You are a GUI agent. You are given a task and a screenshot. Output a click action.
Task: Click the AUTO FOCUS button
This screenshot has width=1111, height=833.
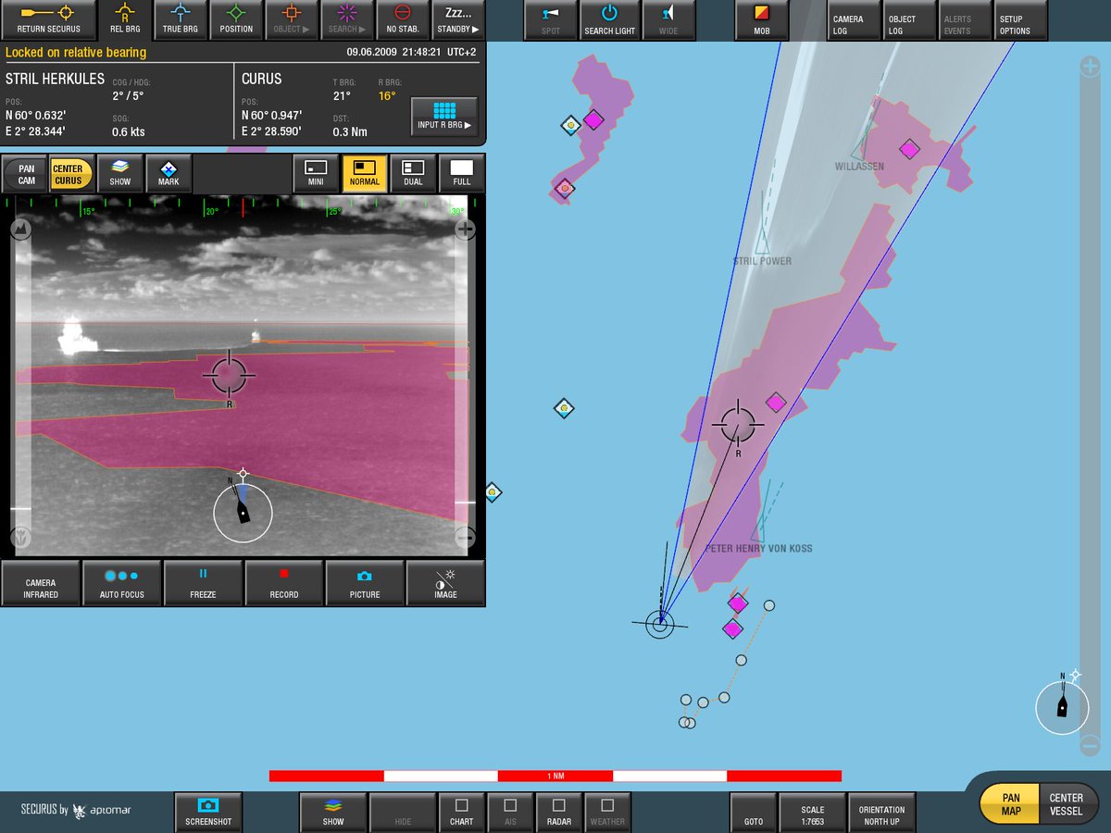[122, 583]
